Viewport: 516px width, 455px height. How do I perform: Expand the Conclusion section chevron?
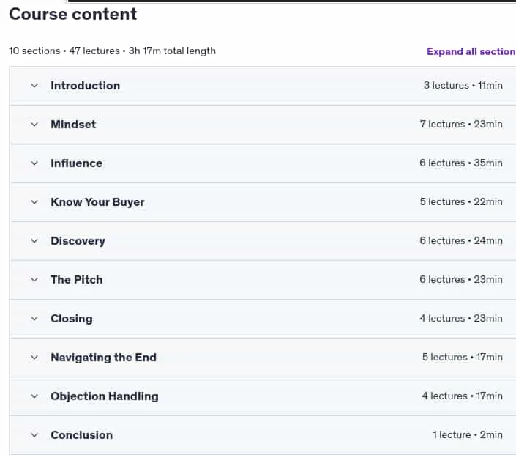[x=34, y=435]
